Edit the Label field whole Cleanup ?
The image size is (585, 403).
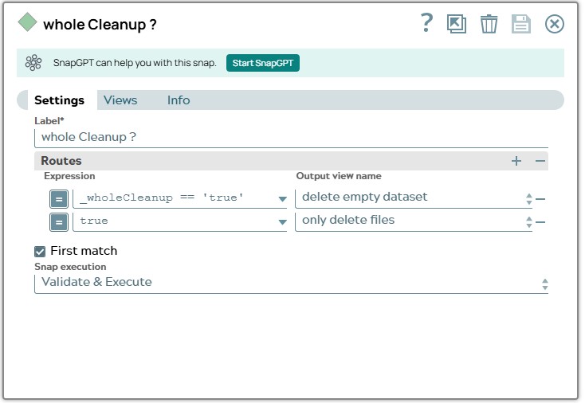291,137
